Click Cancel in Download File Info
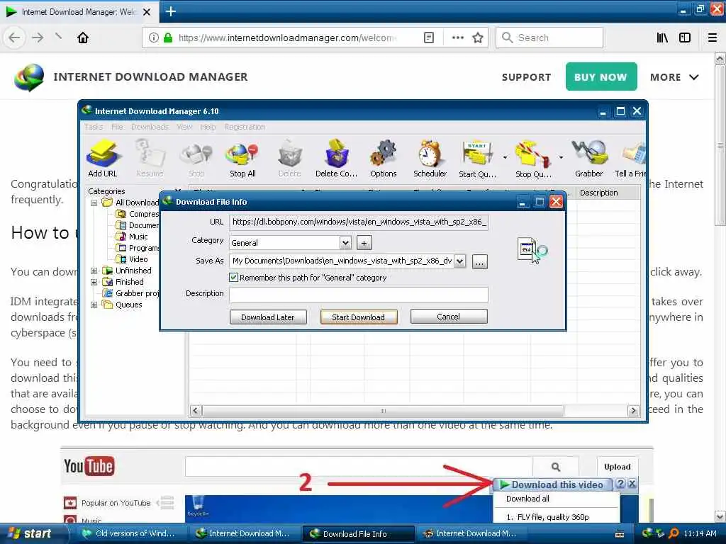 (x=448, y=317)
